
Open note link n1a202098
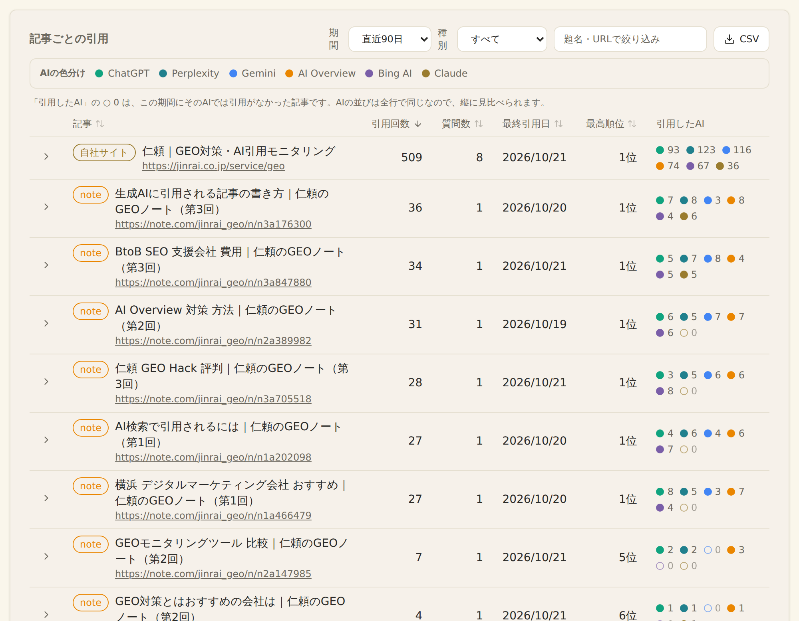213,457
